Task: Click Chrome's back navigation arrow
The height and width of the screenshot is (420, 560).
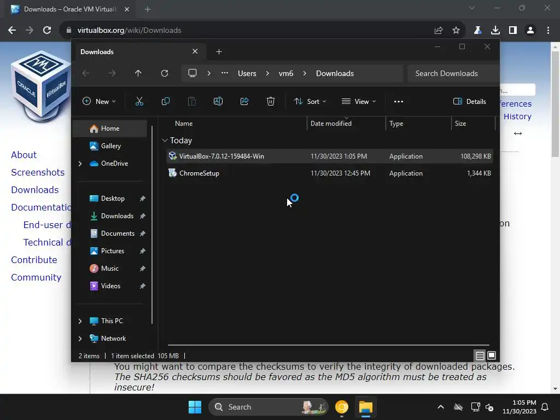Action: point(12,31)
